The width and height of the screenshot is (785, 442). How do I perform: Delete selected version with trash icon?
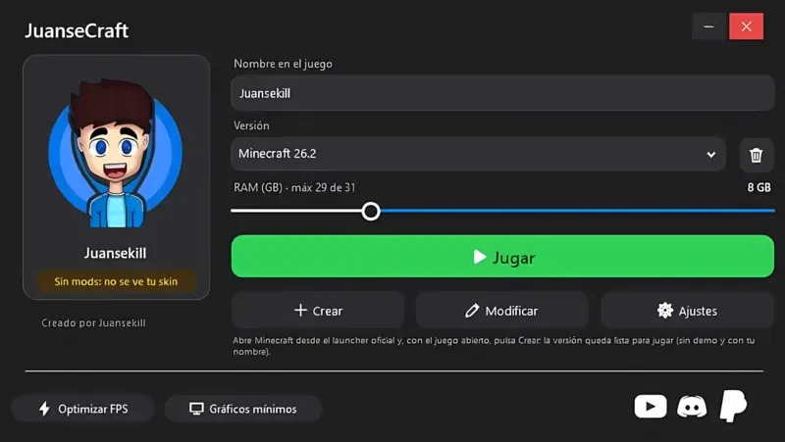click(x=756, y=155)
